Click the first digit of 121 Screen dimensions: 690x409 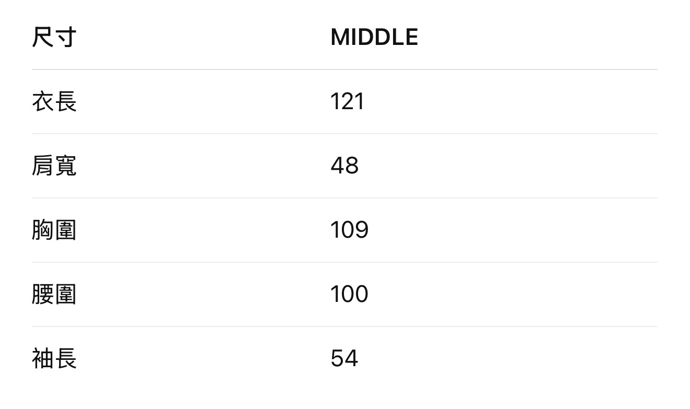(x=335, y=101)
